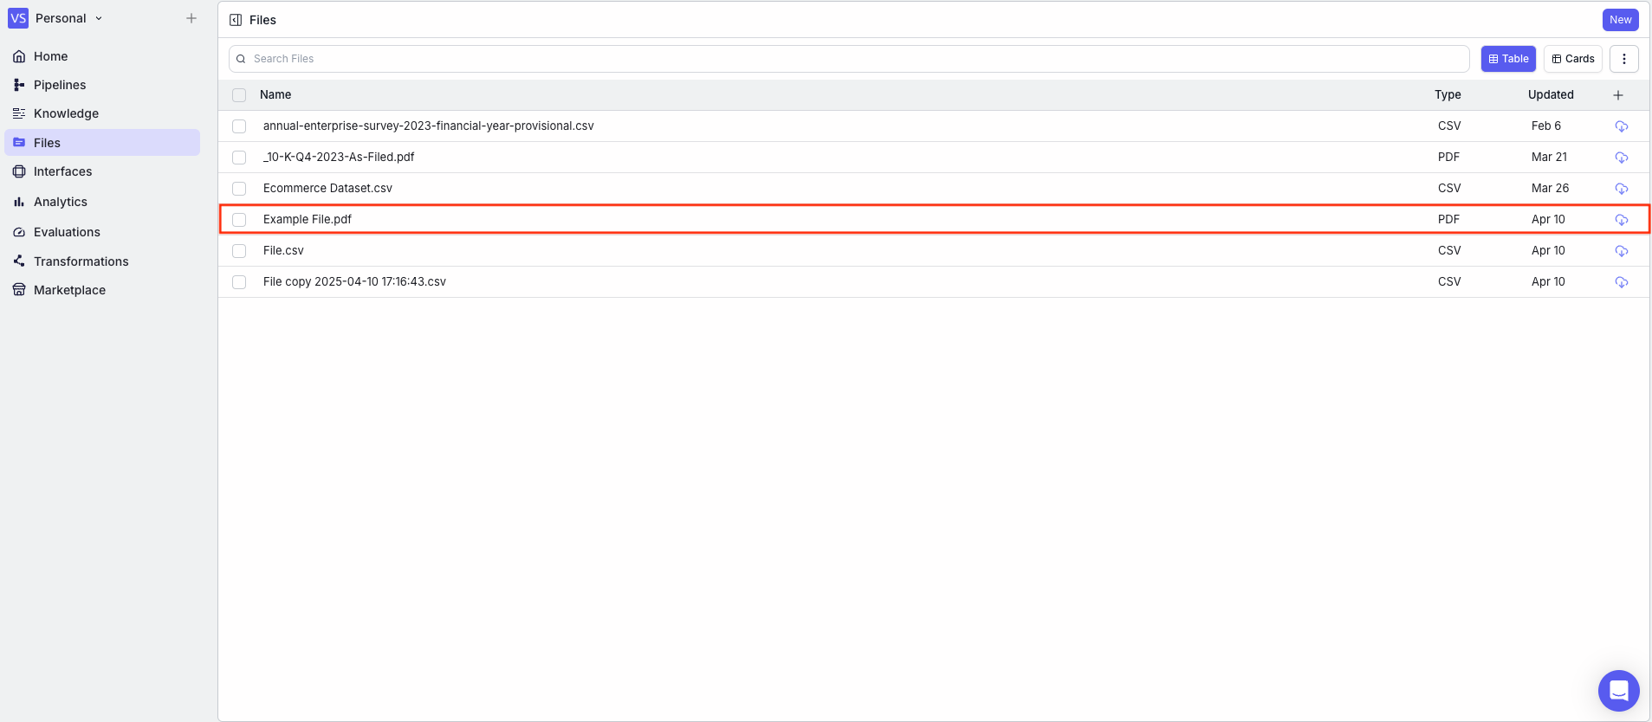Open _10-K-Q4-2023-As-Filed.pdf
This screenshot has height=722, width=1652.
coord(339,158)
